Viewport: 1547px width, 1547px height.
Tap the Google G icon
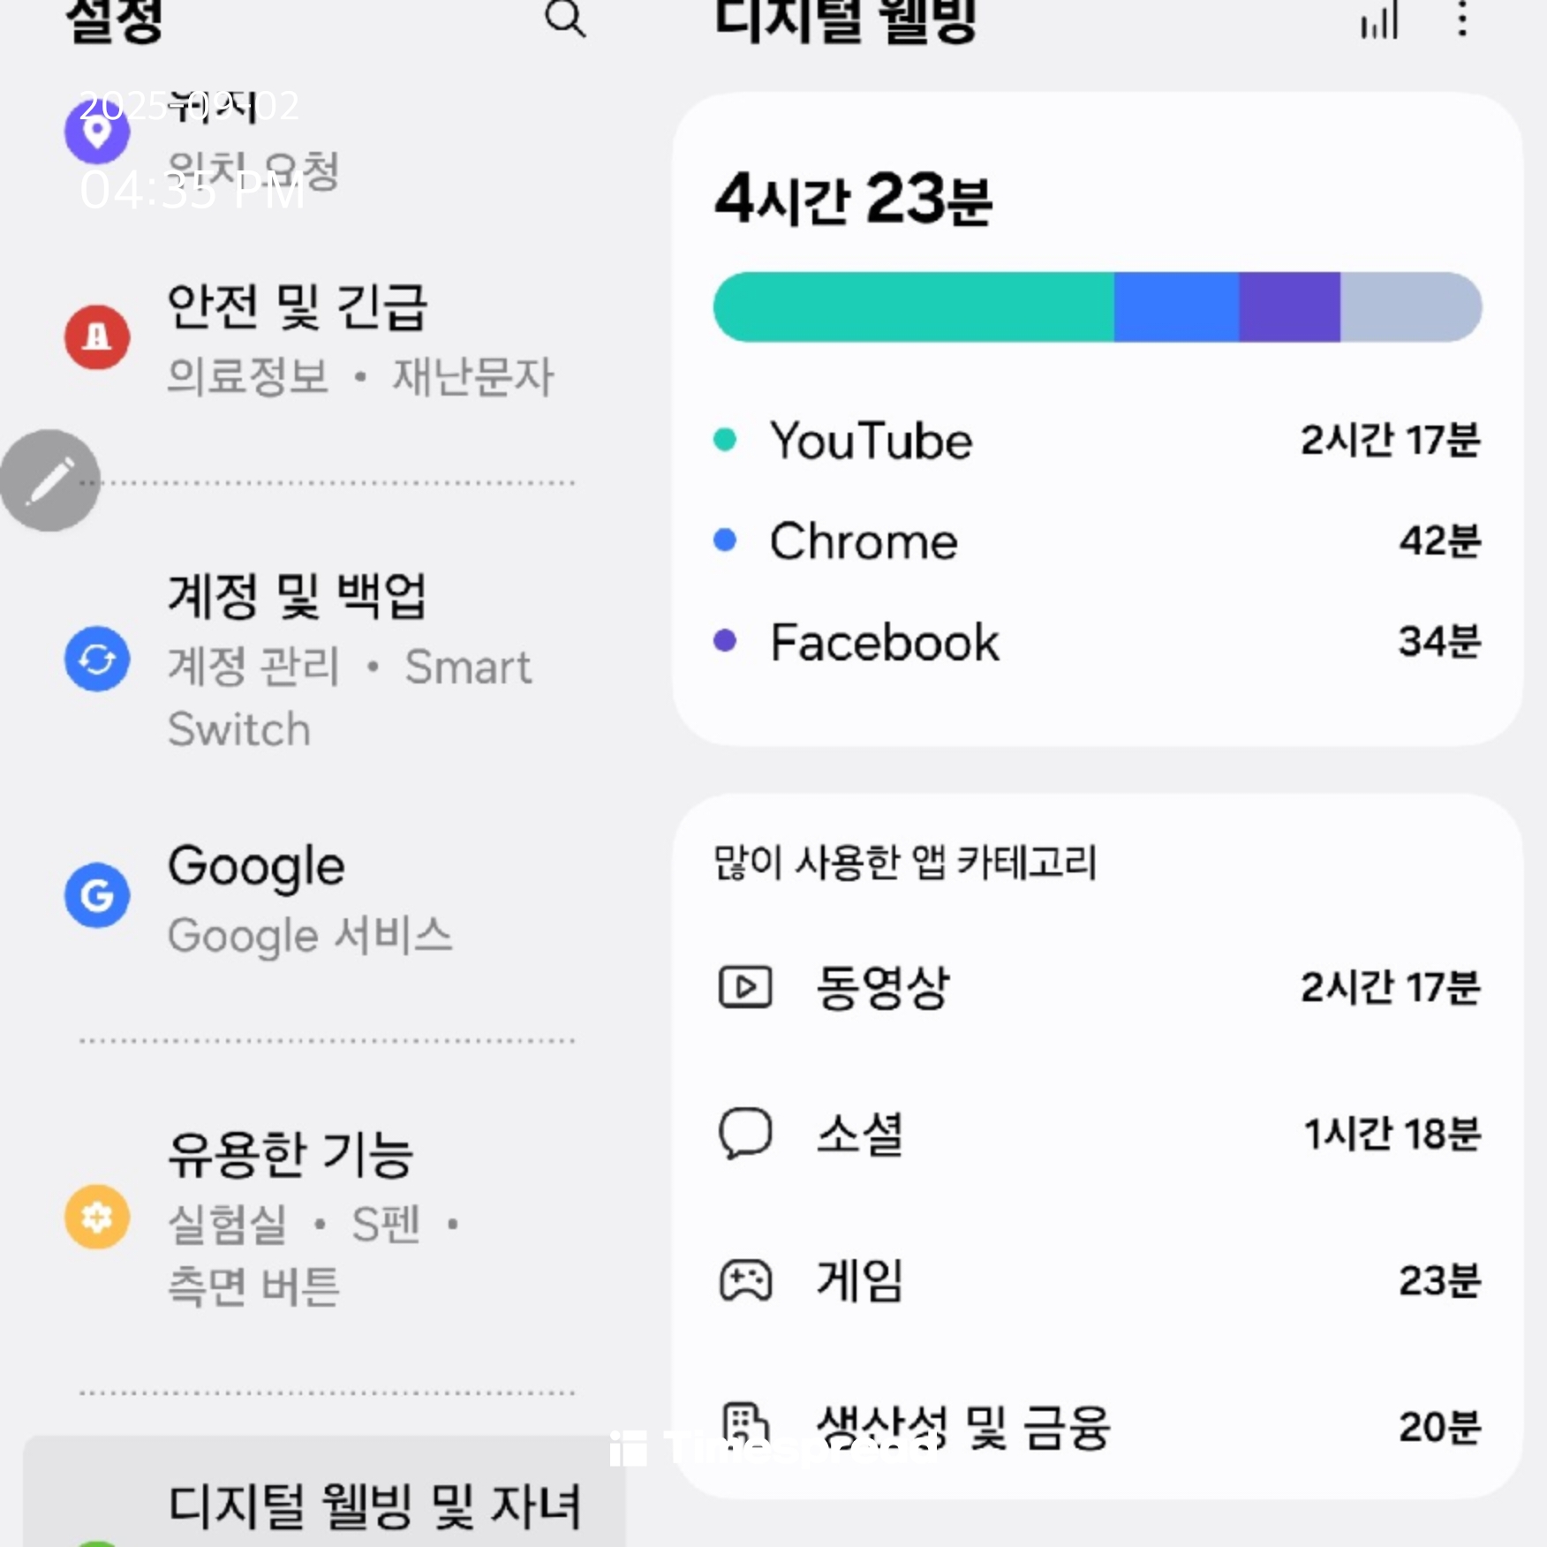[x=97, y=895]
